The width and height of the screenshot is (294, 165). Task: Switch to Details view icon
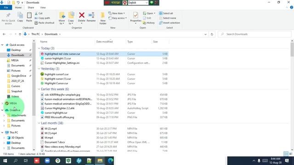click(x=286, y=154)
